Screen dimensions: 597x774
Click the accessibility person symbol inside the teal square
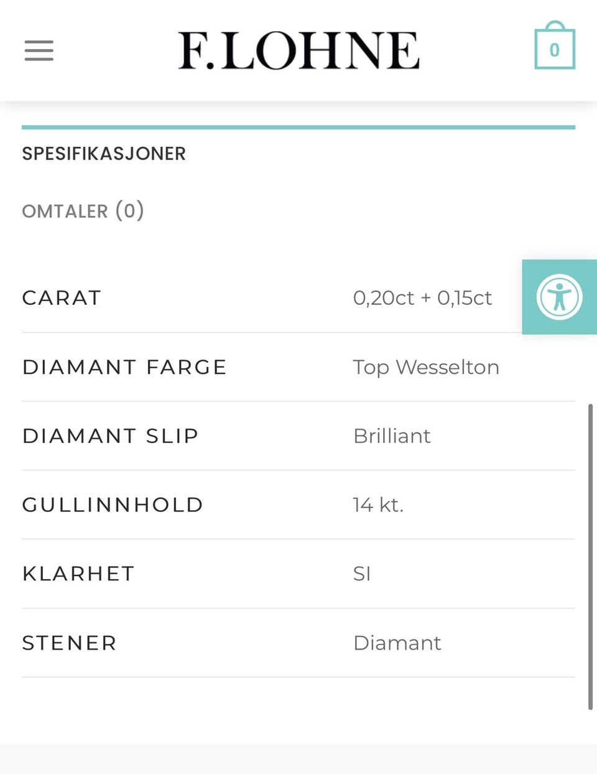(559, 297)
